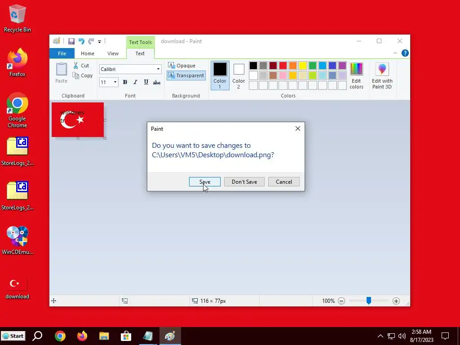
Task: Toggle Italic formatting
Action: coord(135,82)
